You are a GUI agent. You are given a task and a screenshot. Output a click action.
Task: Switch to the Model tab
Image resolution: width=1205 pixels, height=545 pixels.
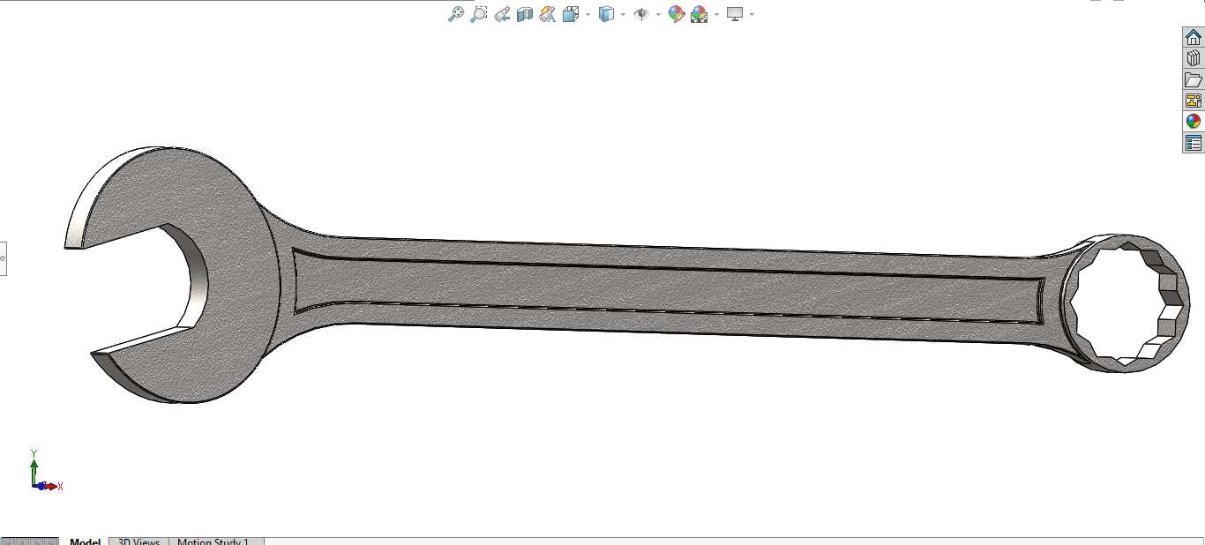pos(86,541)
